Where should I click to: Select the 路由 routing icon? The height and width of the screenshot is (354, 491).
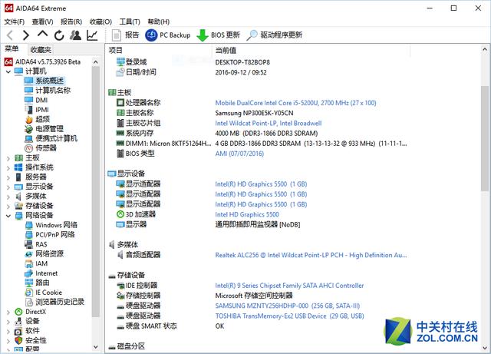point(29,283)
